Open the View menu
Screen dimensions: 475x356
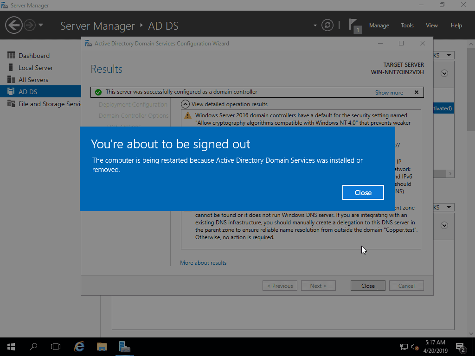[432, 25]
